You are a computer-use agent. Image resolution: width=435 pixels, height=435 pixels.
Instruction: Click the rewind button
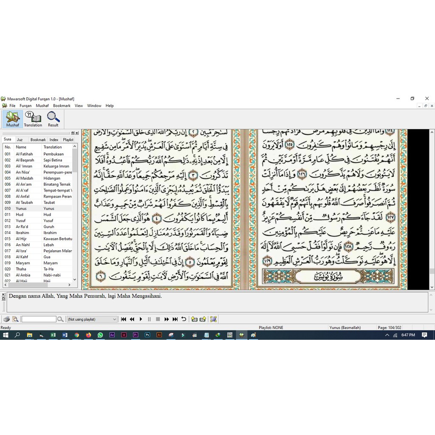pos(132,319)
